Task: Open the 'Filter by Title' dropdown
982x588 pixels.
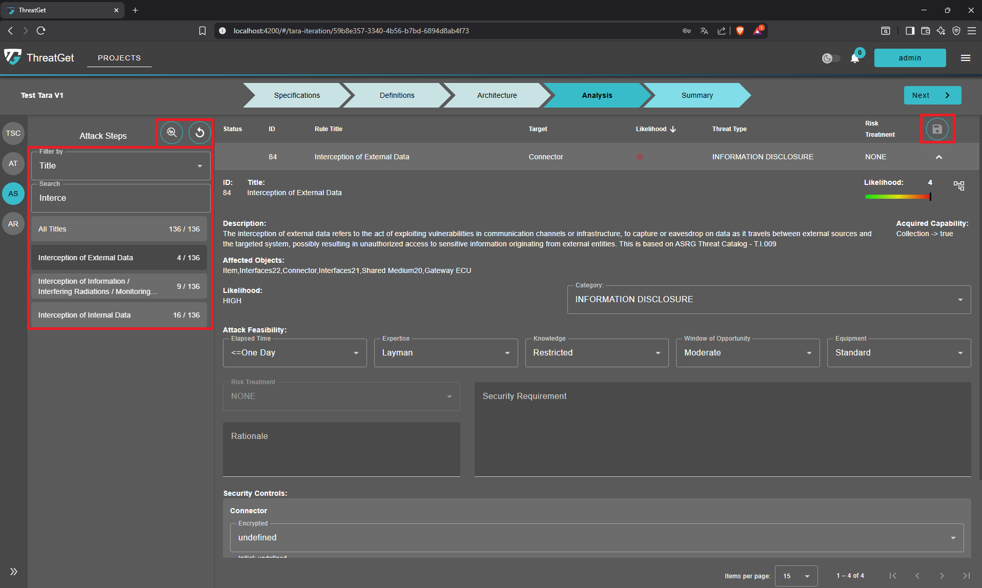Action: pos(120,165)
